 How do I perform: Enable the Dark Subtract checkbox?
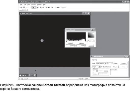point(102,67)
